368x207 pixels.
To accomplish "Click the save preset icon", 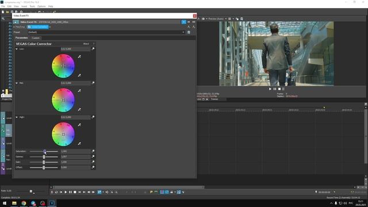I will [189, 32].
